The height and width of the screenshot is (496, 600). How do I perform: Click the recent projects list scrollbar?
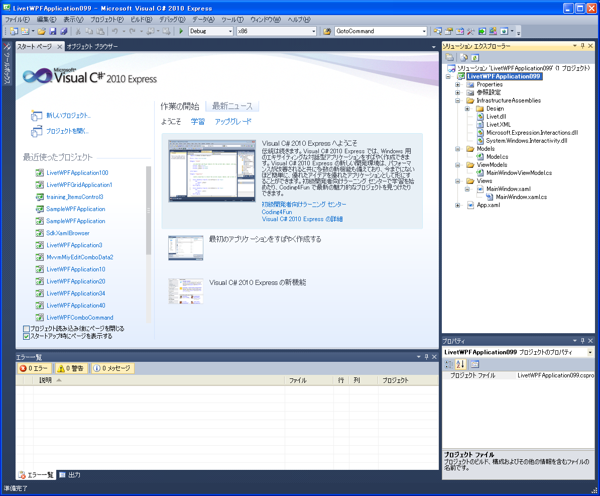pos(149,211)
